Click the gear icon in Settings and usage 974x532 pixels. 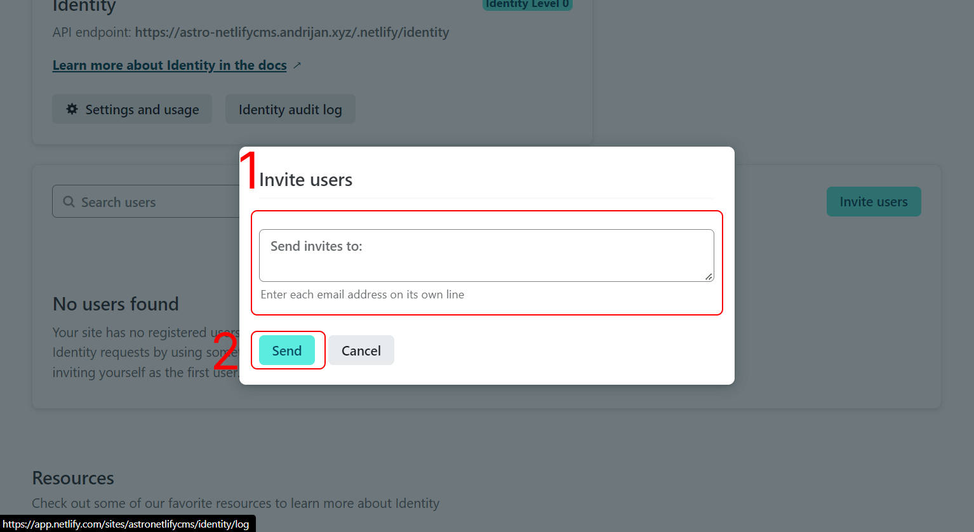72,109
